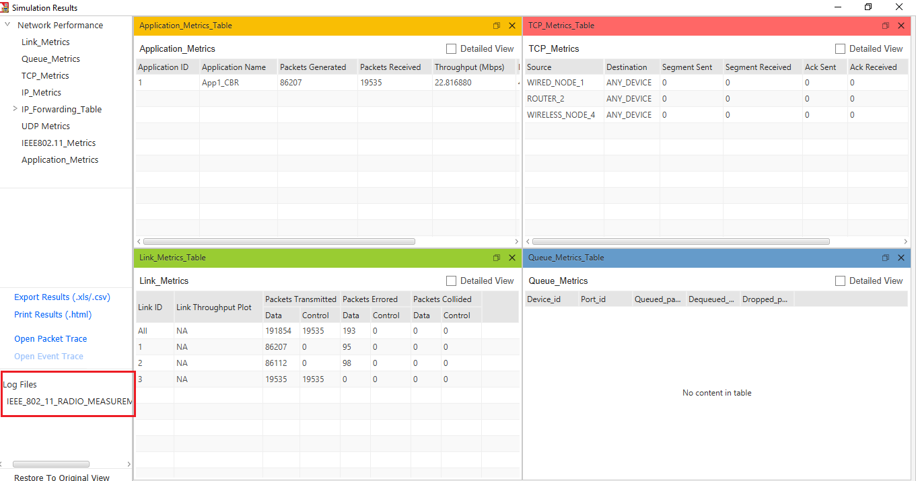Close the Link_Metrics_Table panel
This screenshot has width=916, height=481.
coord(512,258)
